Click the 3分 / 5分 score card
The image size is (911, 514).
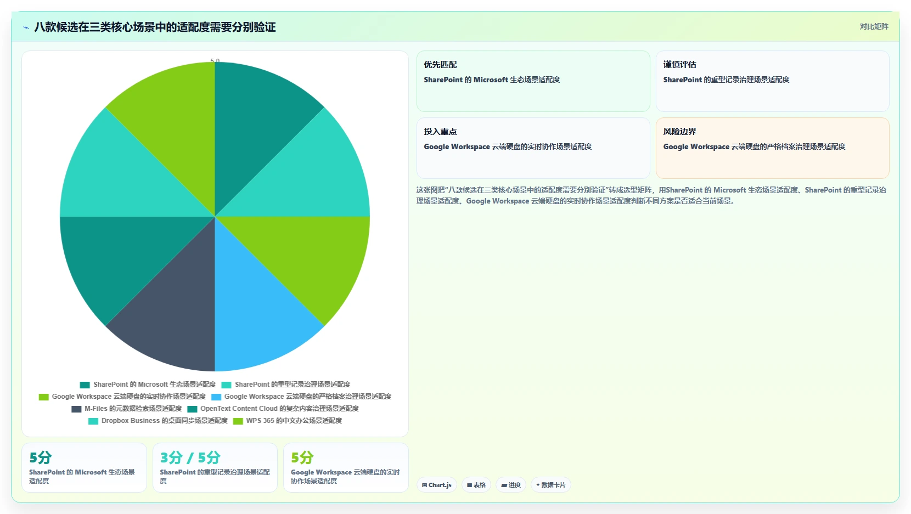tap(215, 467)
